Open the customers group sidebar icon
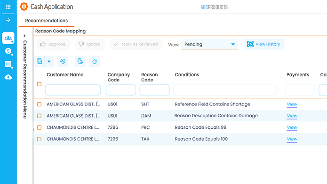The height and width of the screenshot is (184, 327). pos(8,38)
